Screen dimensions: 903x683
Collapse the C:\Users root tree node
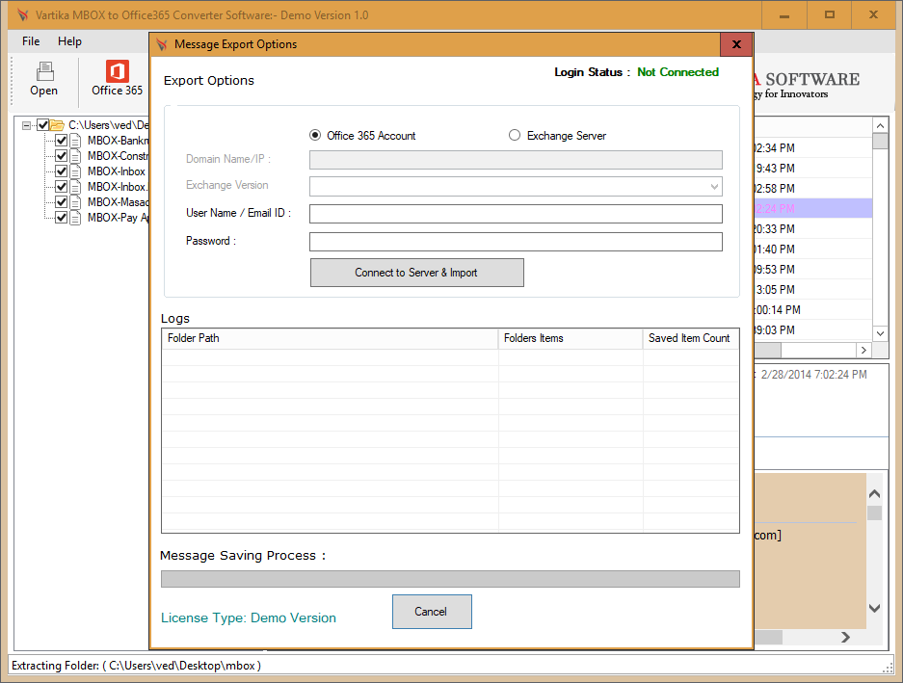[26, 125]
